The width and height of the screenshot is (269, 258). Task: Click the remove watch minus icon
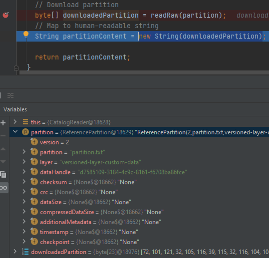(x=3, y=136)
